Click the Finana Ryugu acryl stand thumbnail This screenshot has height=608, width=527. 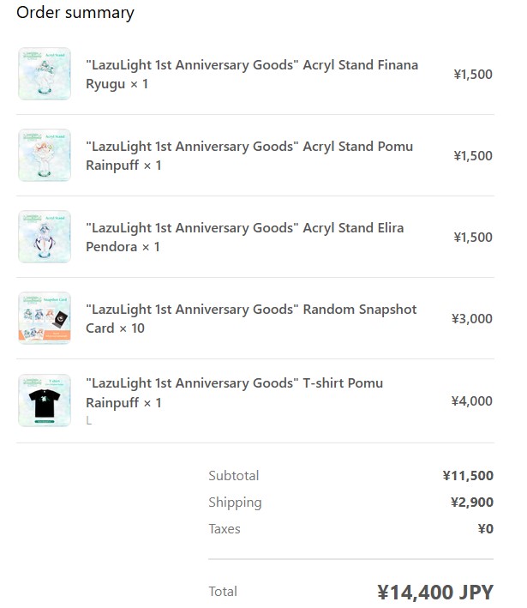pyautogui.click(x=45, y=74)
